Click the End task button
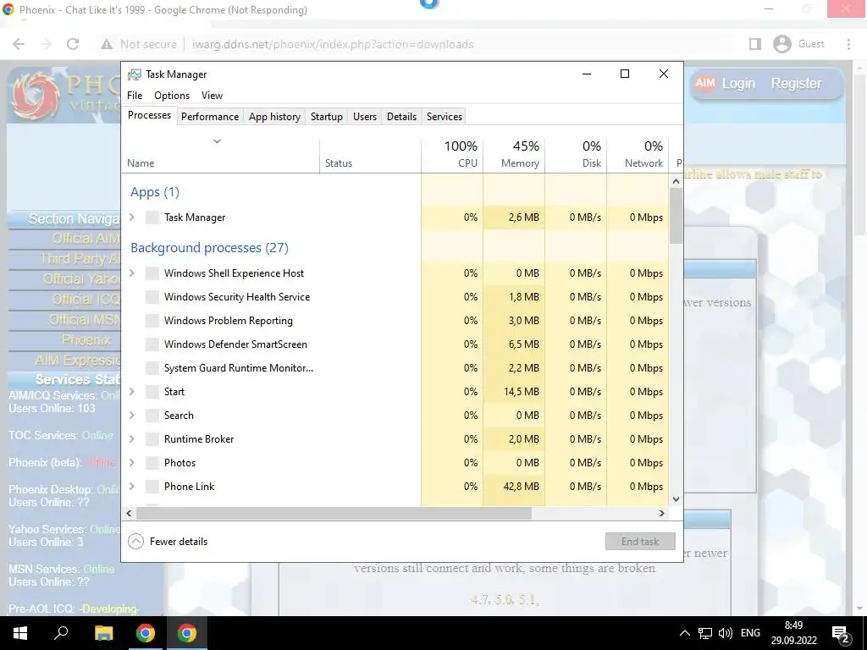Viewport: 867px width, 650px height. pos(640,542)
